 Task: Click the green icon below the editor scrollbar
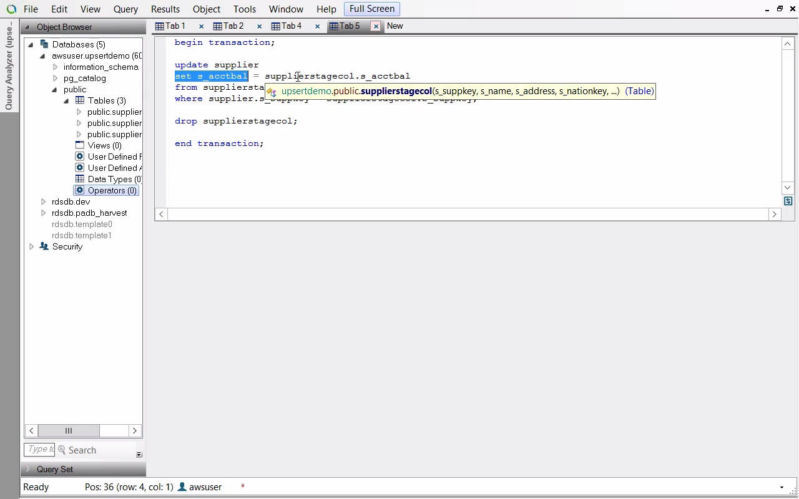point(788,201)
